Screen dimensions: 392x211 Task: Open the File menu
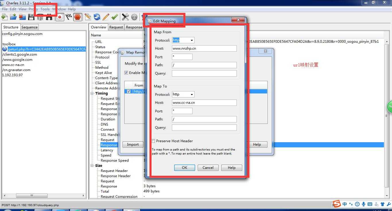(x=5, y=9)
